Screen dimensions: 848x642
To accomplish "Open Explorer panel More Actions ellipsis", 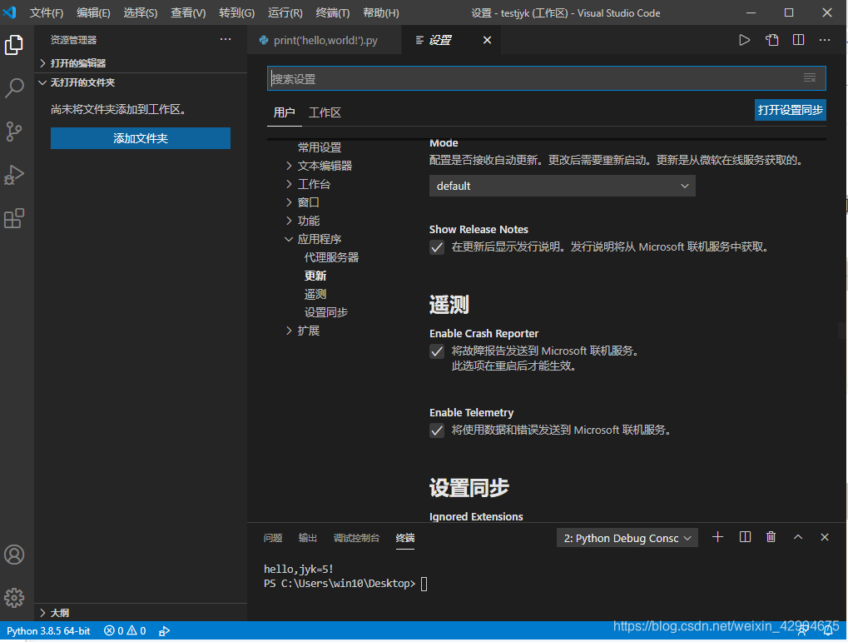I will [226, 39].
